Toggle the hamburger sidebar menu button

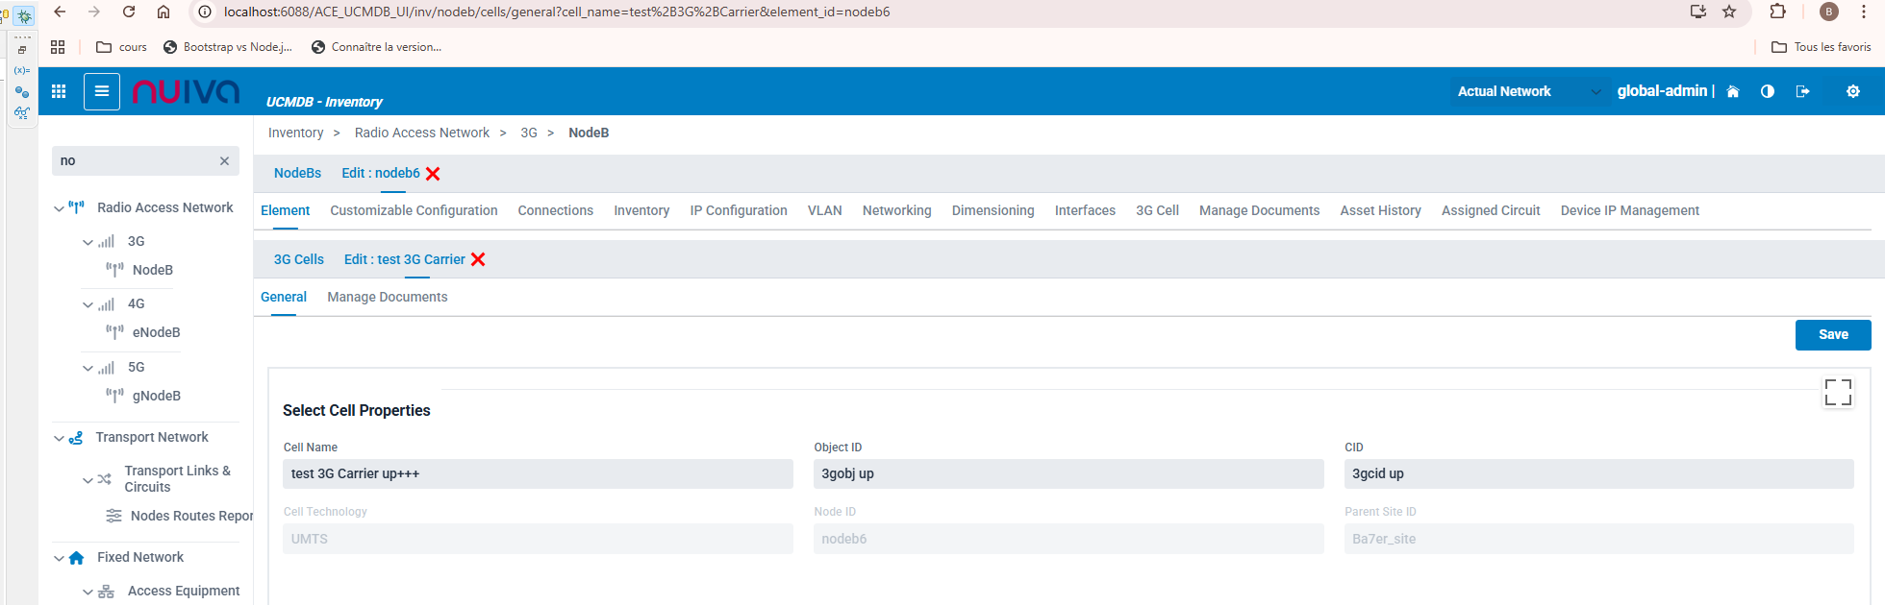pyautogui.click(x=102, y=91)
